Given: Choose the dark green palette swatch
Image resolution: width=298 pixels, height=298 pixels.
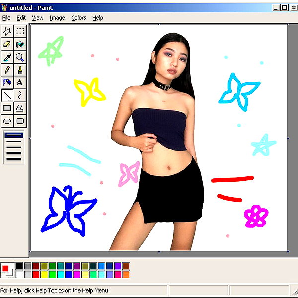Looking at the screenshot, I should point(52,266).
